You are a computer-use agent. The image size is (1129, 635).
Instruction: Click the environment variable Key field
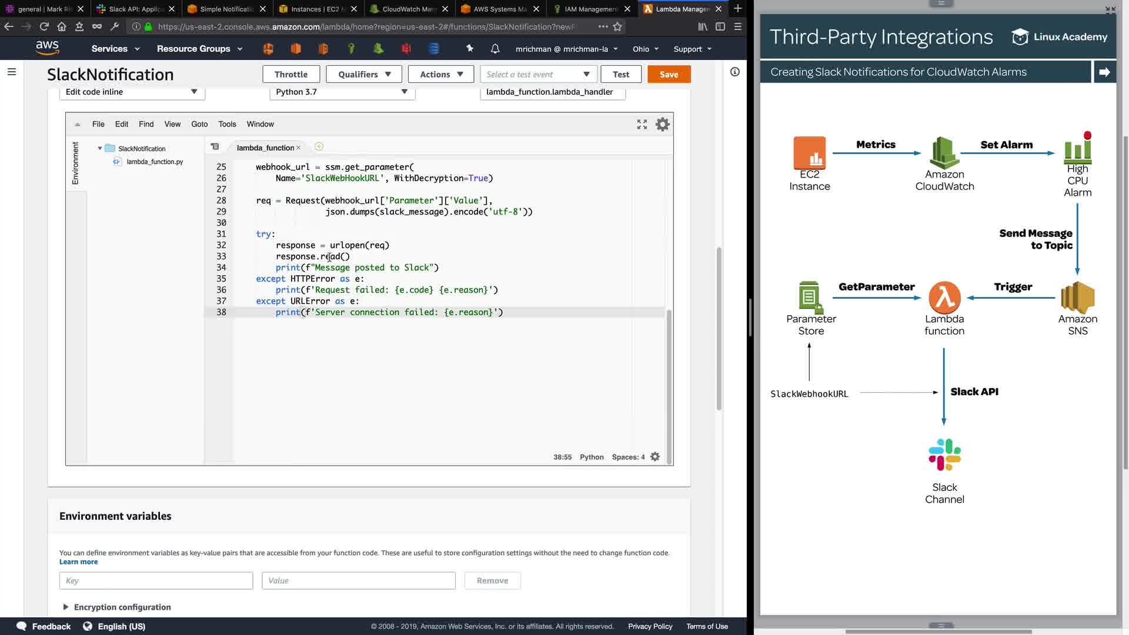[156, 580]
